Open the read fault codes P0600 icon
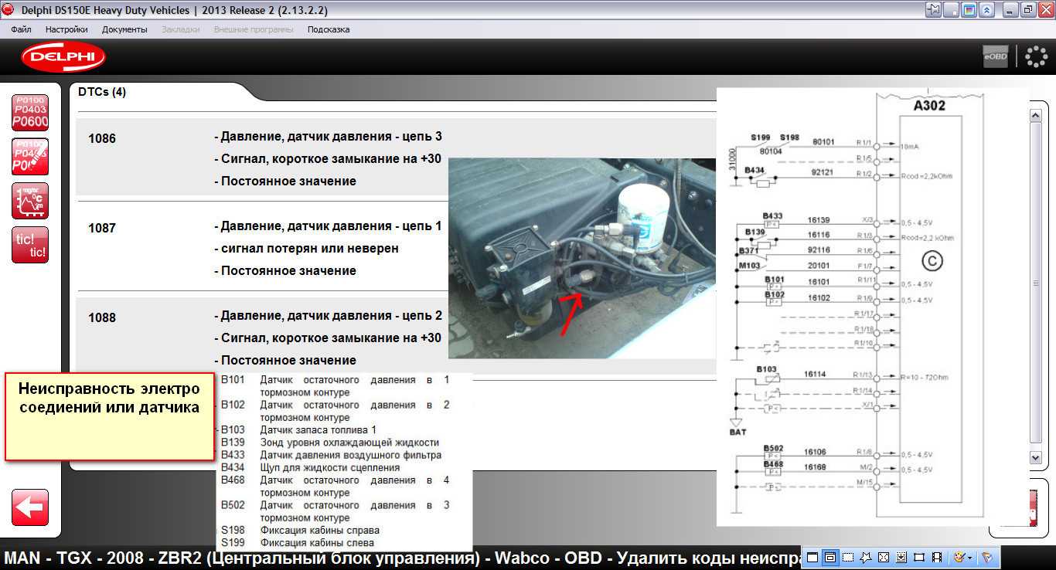 (x=30, y=113)
